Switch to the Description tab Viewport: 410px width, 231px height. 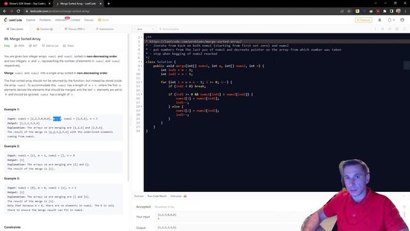[15, 29]
